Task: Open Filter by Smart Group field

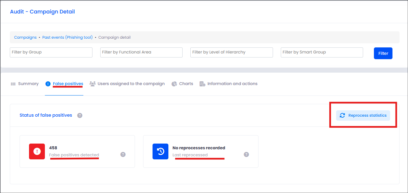Action: (x=322, y=52)
